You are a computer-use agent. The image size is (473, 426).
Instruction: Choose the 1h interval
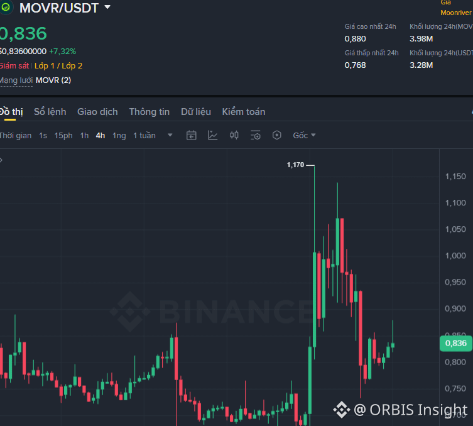point(84,136)
